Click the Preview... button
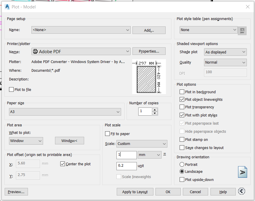Screen dimensions: 255x201 (x=16, y=192)
